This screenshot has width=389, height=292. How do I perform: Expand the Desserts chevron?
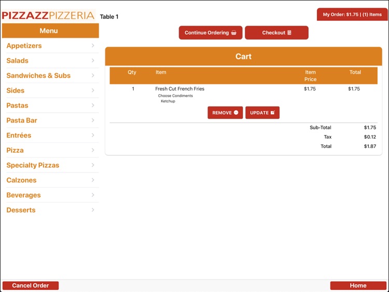coord(93,210)
